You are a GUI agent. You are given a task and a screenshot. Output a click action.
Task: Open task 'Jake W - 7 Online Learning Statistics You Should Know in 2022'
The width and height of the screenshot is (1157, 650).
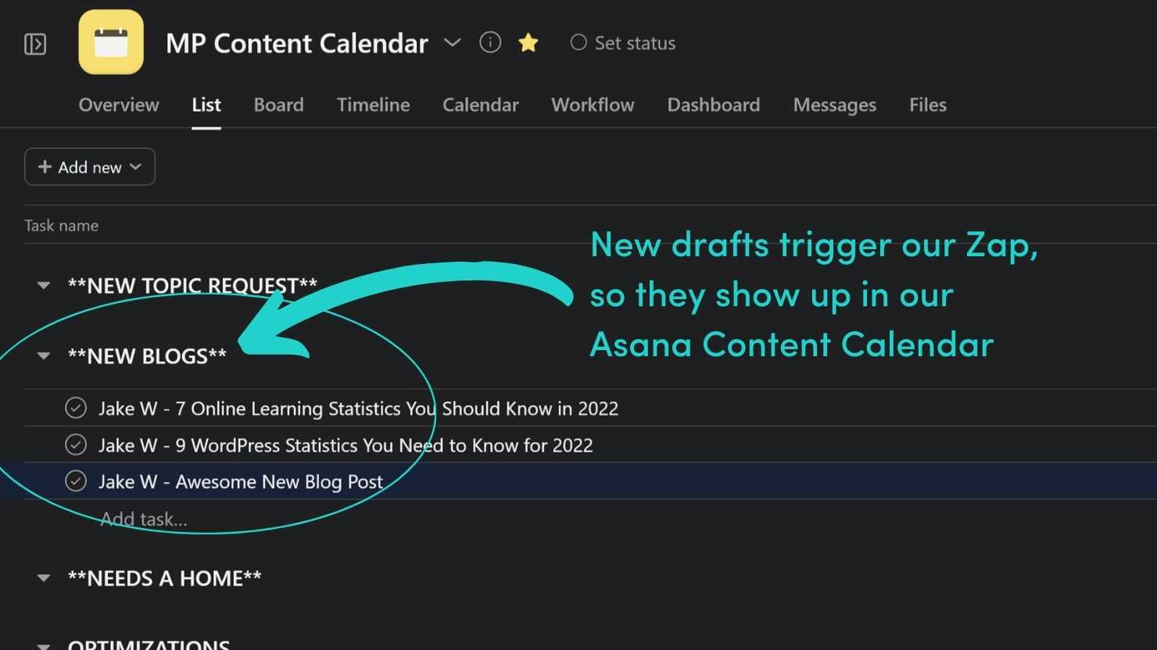[x=358, y=409]
